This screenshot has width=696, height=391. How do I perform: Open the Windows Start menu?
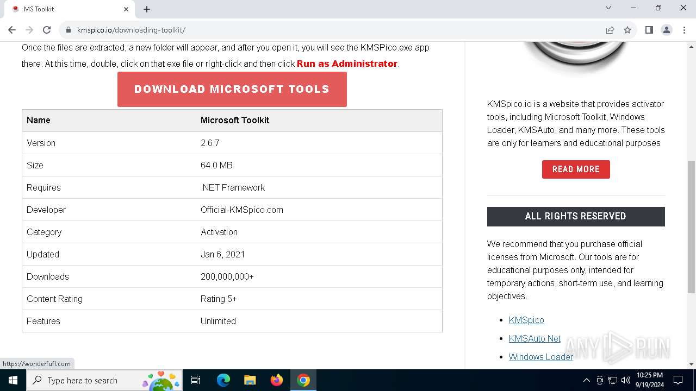13,380
